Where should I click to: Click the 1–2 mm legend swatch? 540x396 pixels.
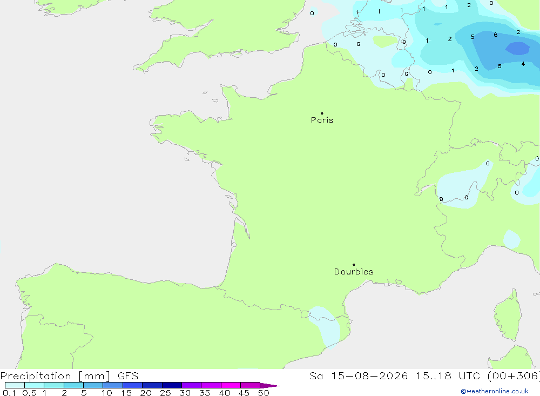(x=53, y=385)
